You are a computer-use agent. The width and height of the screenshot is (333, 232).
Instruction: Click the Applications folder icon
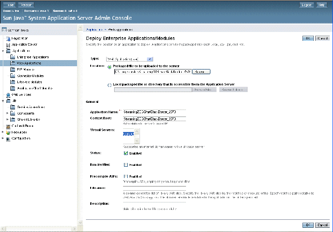coord(8,51)
